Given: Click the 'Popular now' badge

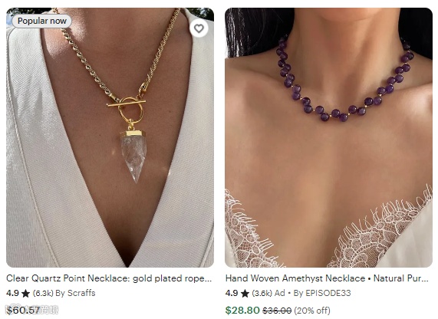Looking at the screenshot, I should coord(41,21).
